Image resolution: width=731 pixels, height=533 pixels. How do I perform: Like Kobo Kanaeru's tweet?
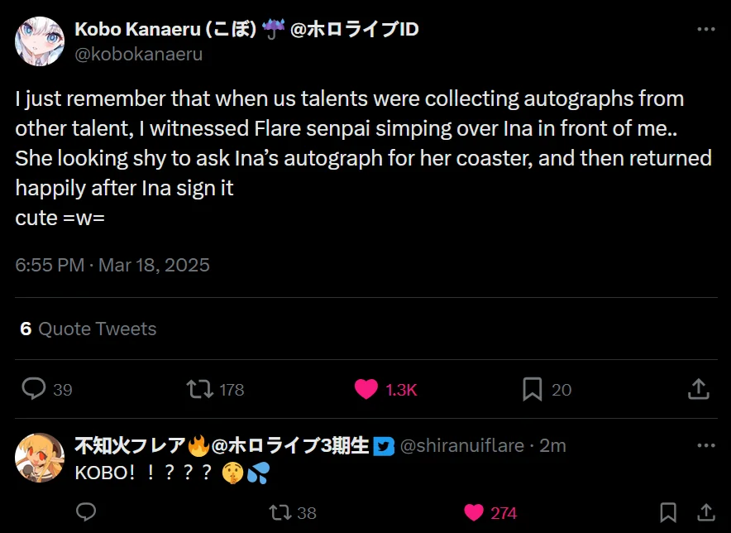click(366, 388)
